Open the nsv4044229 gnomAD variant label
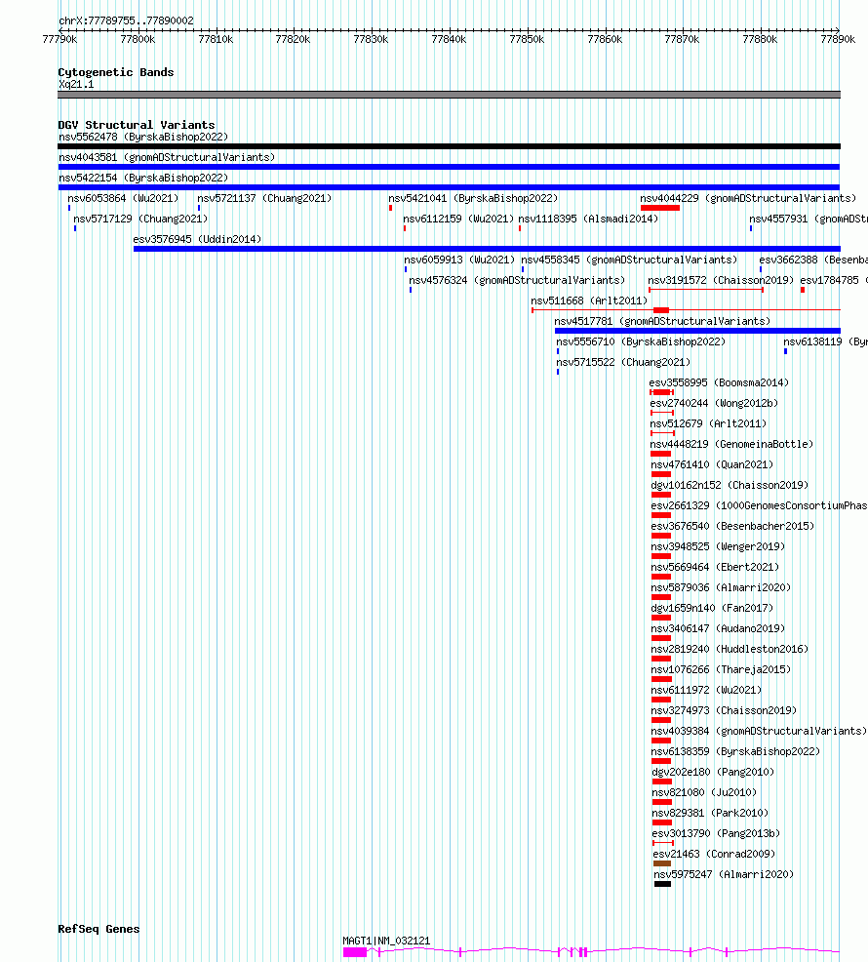This screenshot has width=868, height=962. (748, 199)
